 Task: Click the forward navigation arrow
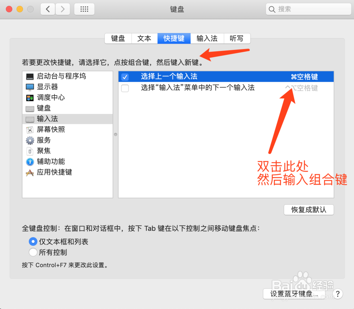tap(63, 9)
